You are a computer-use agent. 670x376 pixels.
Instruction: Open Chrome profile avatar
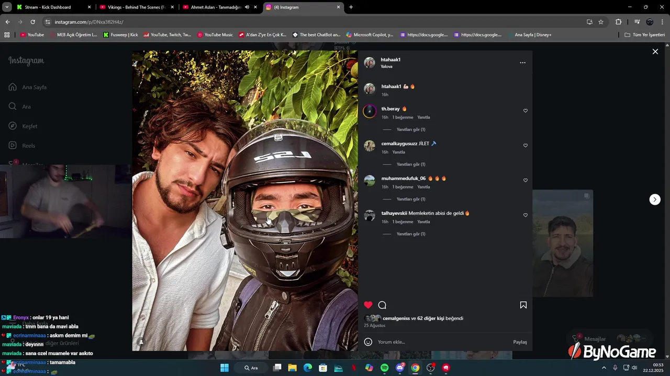click(650, 22)
